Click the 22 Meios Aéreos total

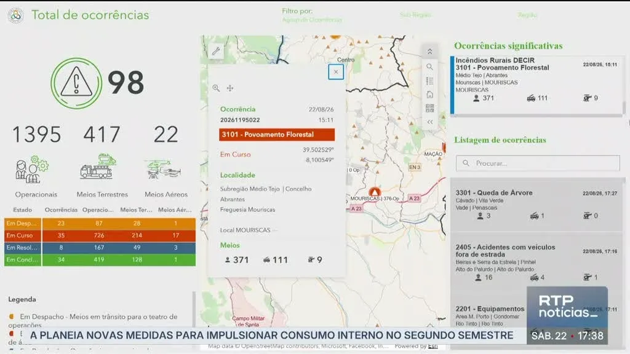[x=165, y=134]
